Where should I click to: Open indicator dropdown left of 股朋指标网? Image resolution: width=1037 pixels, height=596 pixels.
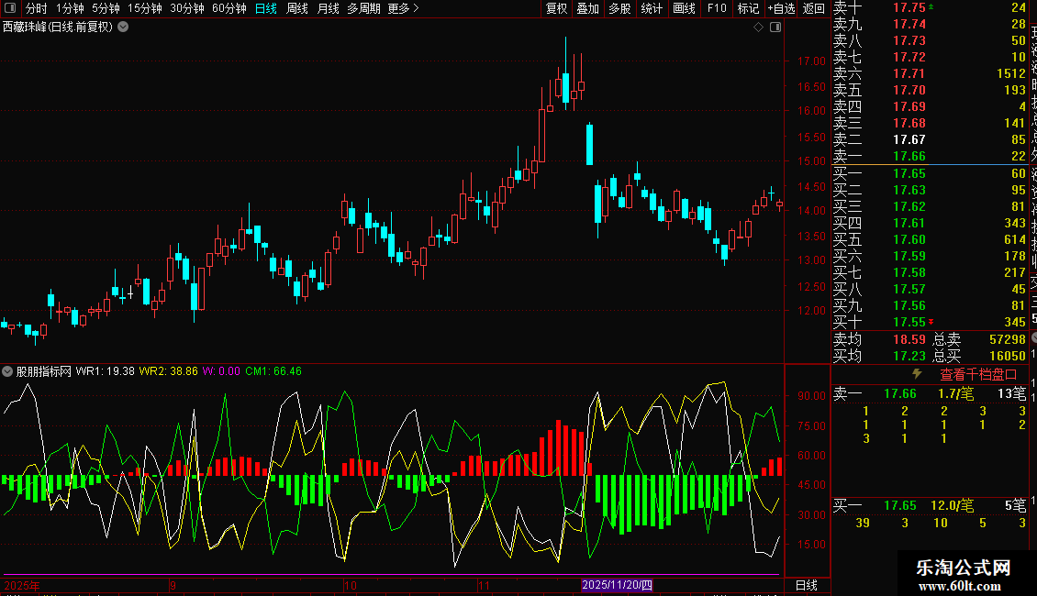(x=7, y=371)
